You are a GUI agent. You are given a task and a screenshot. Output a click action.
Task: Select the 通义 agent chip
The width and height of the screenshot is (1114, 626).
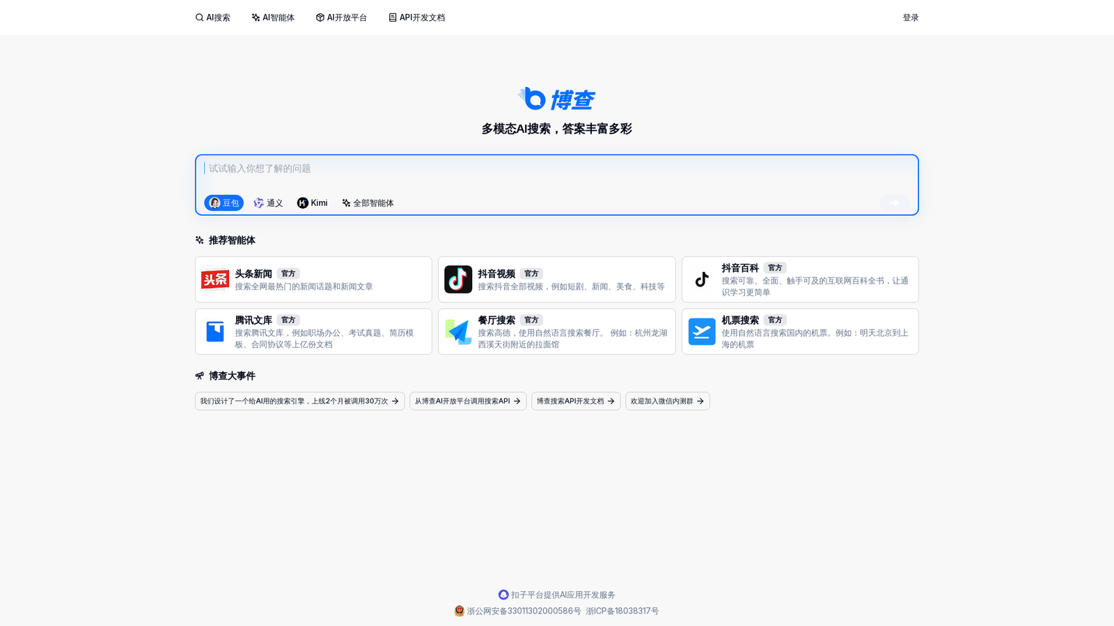tap(268, 203)
